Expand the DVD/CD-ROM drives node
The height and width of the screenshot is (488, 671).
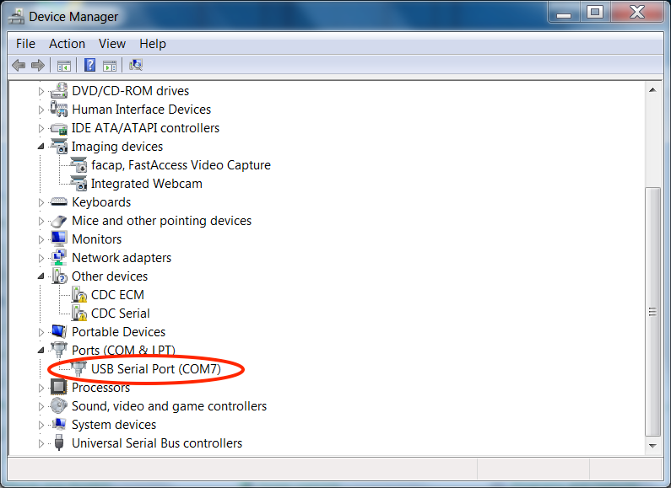pos(41,91)
